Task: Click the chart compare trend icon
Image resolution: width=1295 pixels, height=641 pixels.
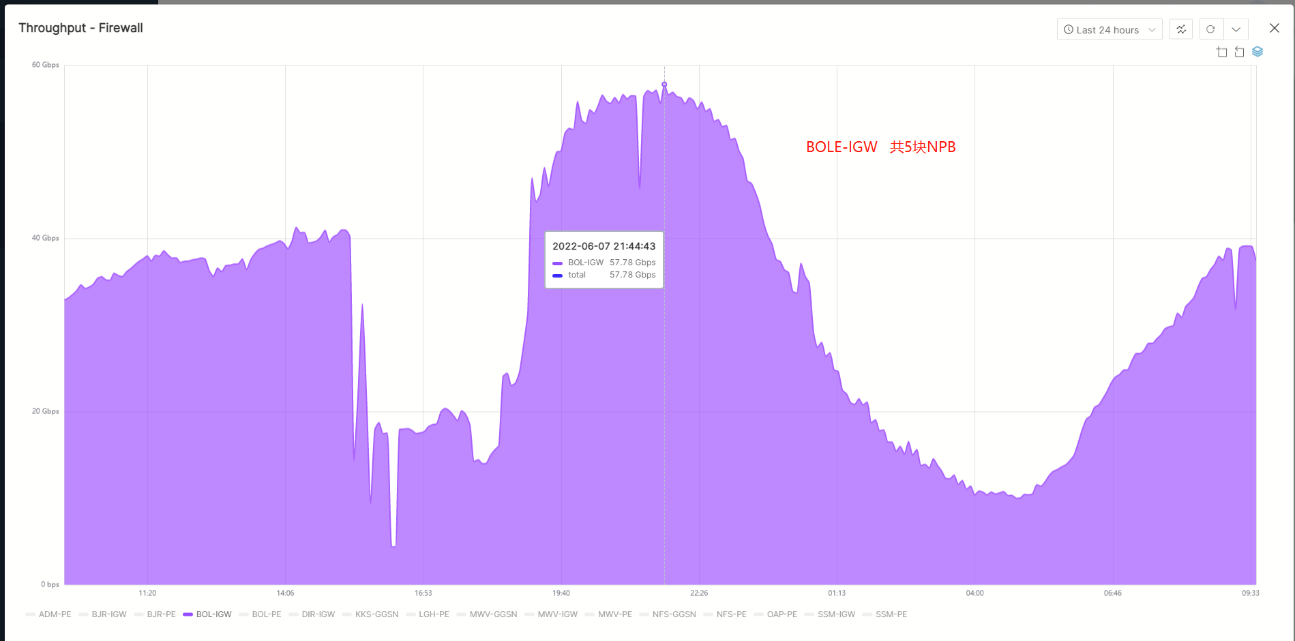Action: pos(1181,29)
